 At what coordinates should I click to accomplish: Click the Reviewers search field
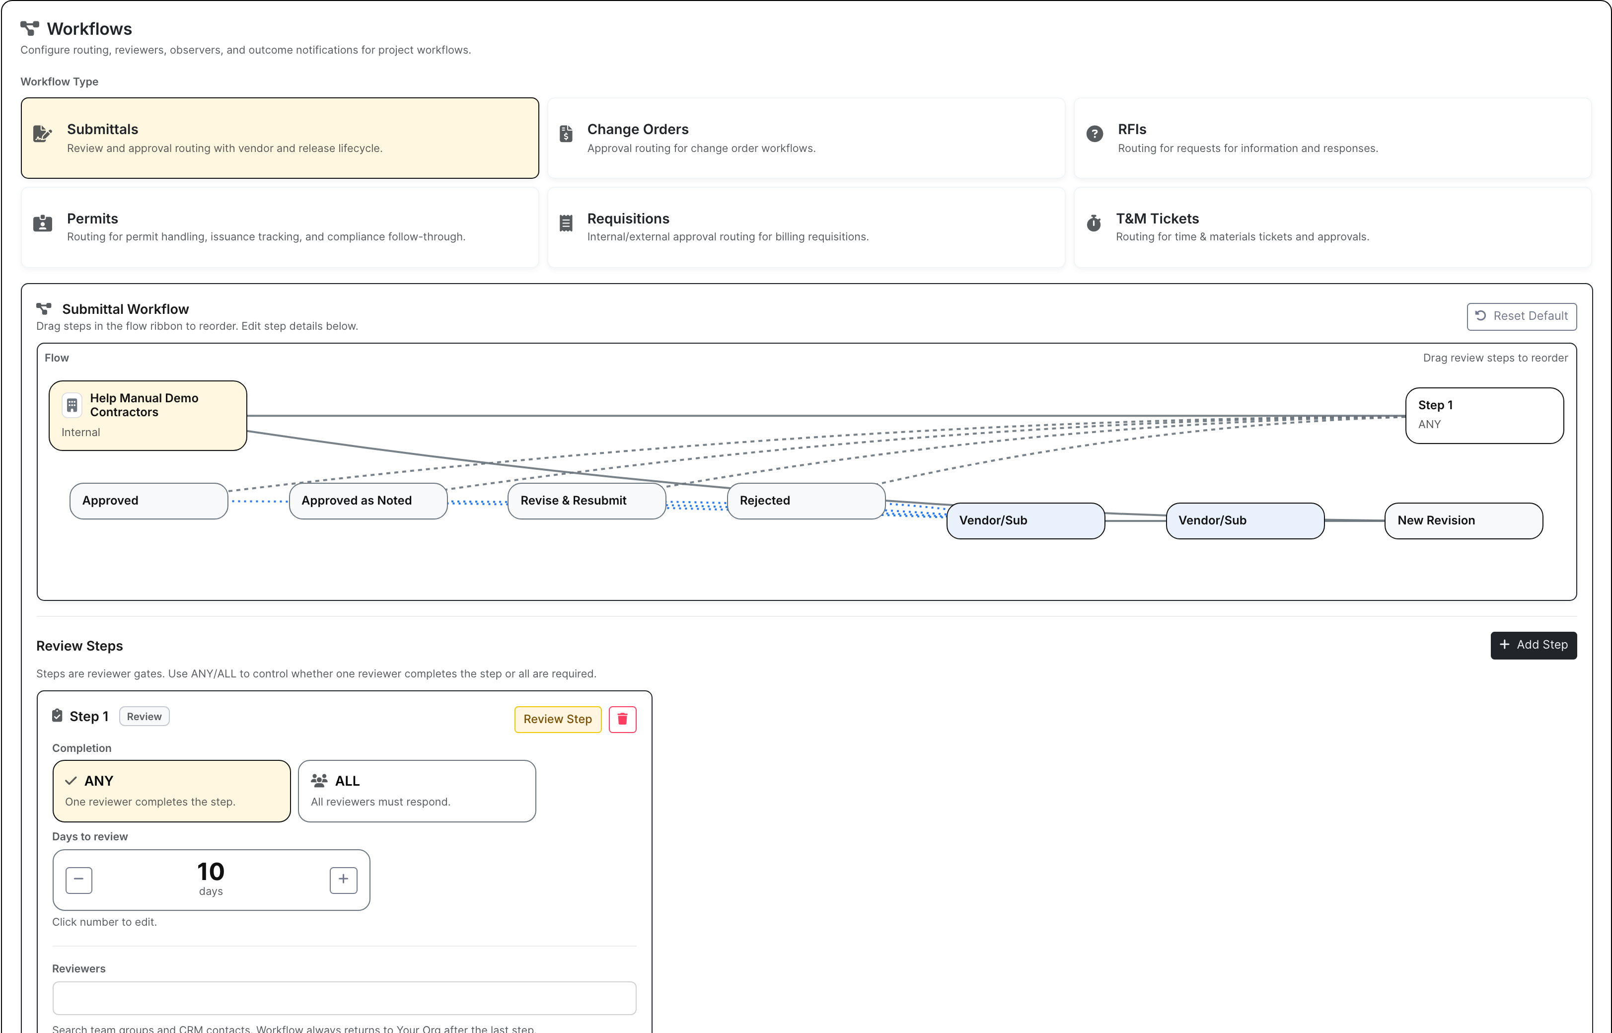344,997
